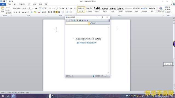Open the font size dropdown
Screen dimensions: 175x98
click(x=28, y=8)
